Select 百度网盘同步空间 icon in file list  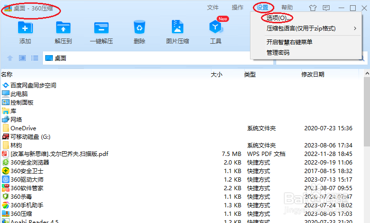pos(6,85)
